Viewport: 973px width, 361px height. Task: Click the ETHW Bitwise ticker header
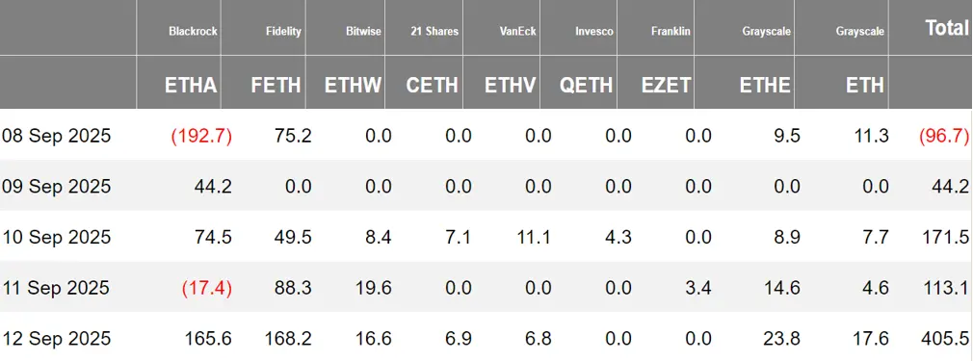coord(354,85)
